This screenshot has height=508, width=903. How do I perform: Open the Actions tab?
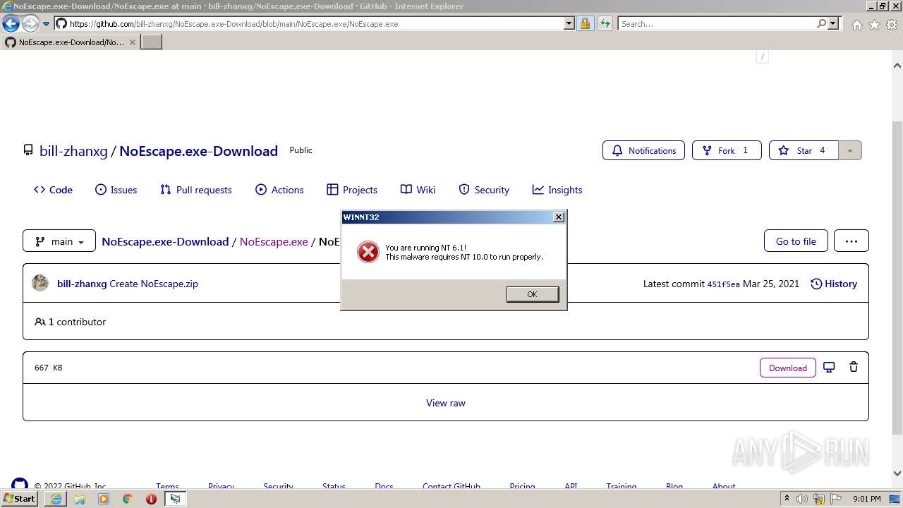[279, 190]
